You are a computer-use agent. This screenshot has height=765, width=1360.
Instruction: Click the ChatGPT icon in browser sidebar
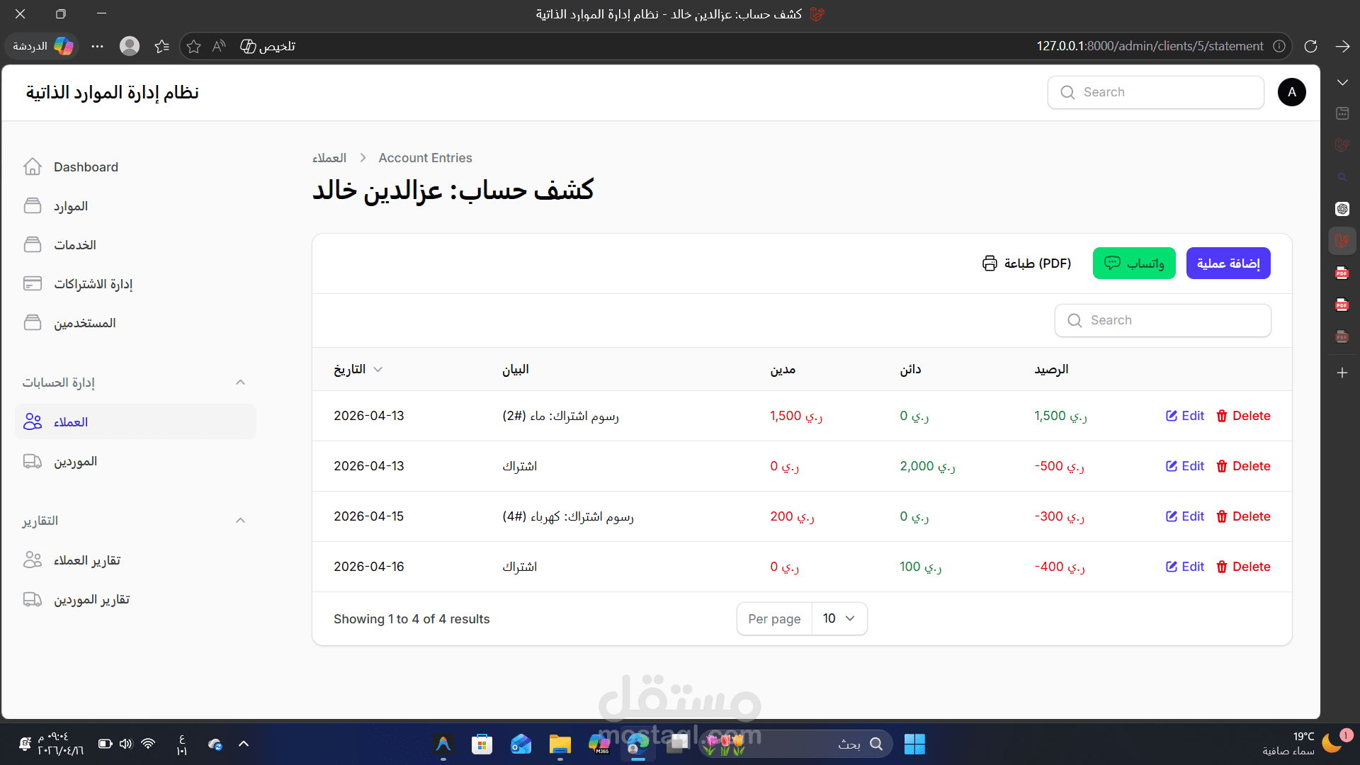coord(1342,209)
